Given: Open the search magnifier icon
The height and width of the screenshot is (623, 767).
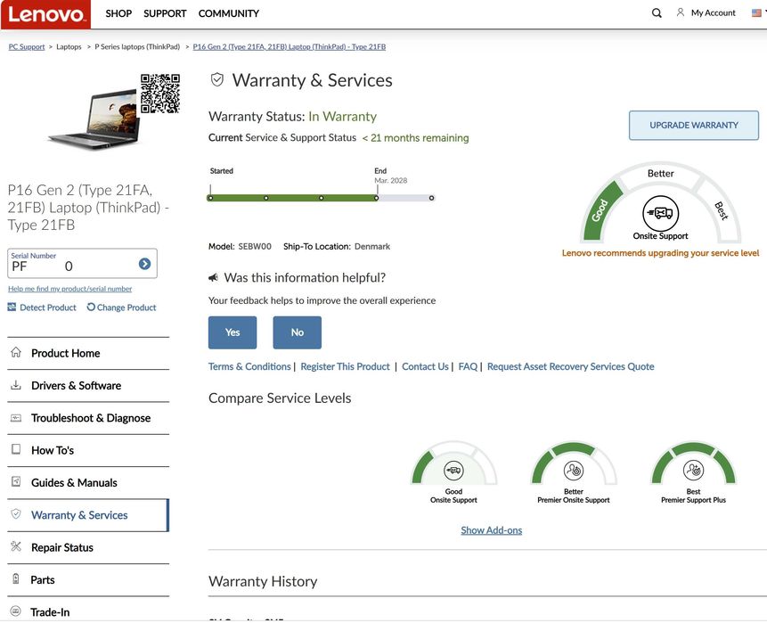Looking at the screenshot, I should pos(657,13).
